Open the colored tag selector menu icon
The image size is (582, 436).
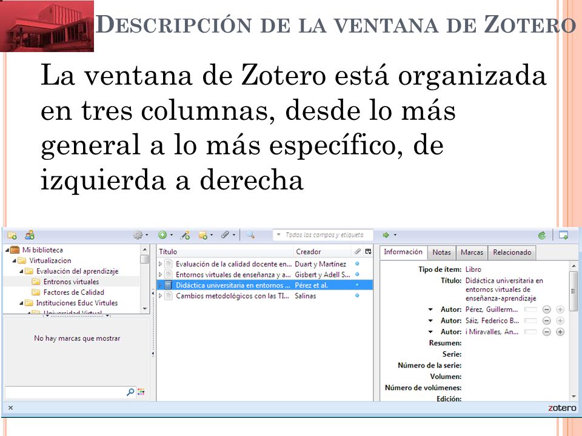coord(141,392)
